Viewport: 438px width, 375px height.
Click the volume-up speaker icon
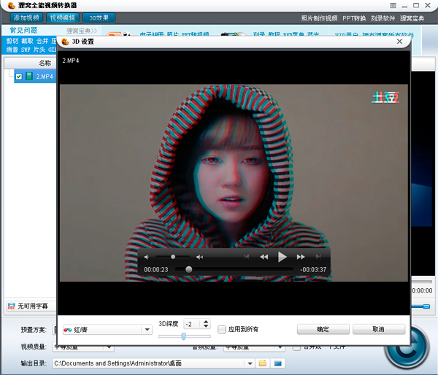click(199, 257)
